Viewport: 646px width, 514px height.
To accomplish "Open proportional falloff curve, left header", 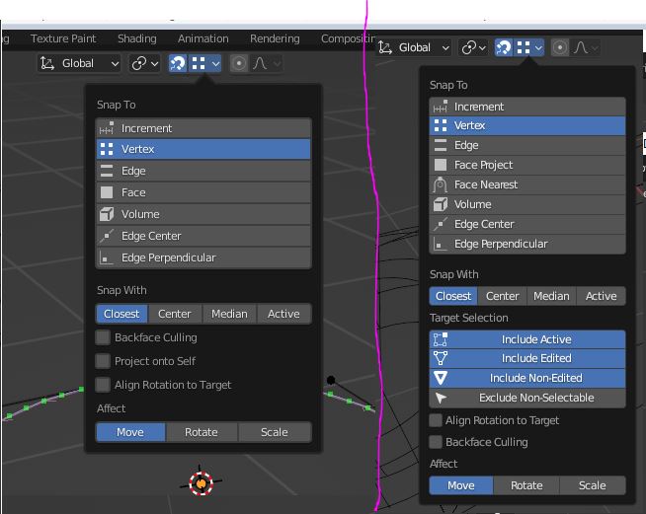I will click(x=266, y=63).
